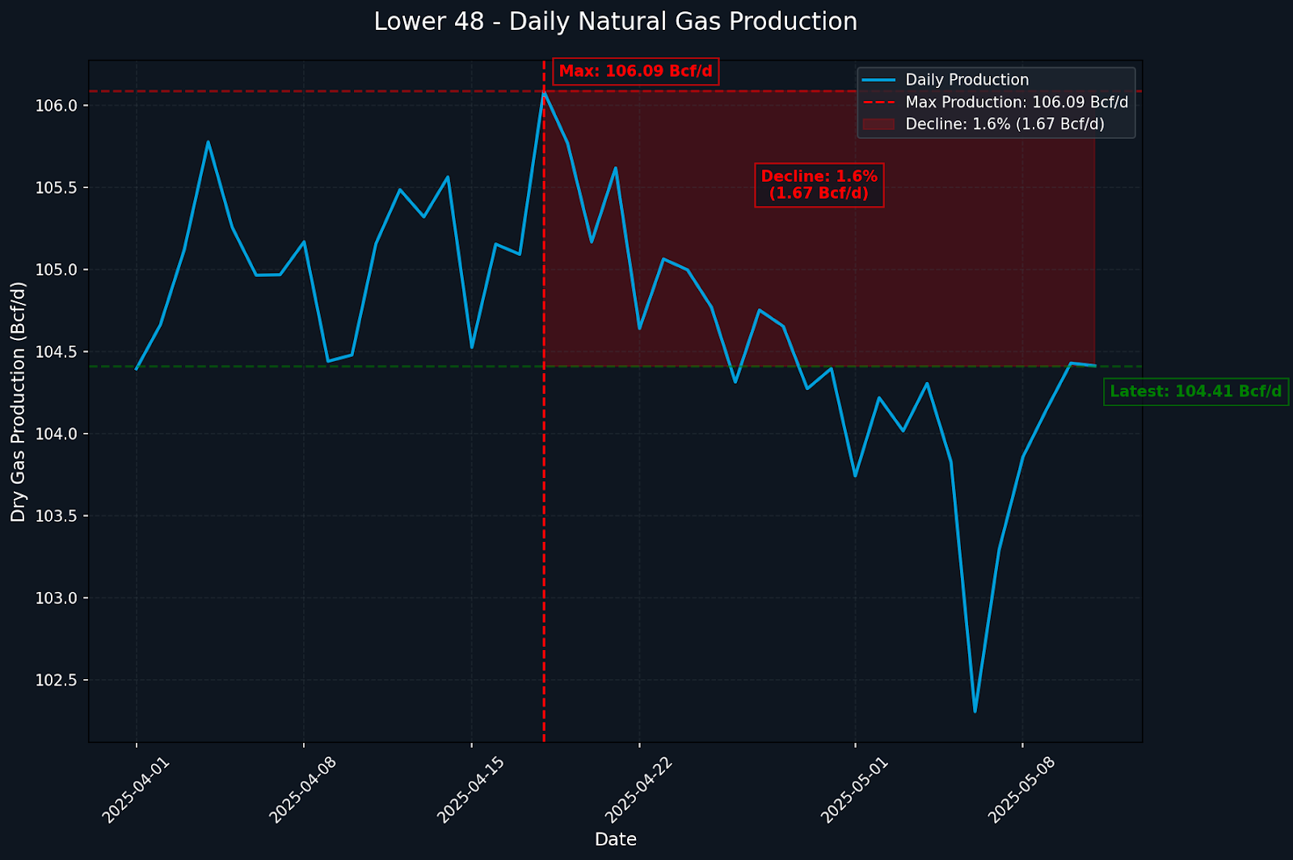Select the 'Decline: 1.6%' annotation box
The image size is (1293, 860).
coord(819,185)
